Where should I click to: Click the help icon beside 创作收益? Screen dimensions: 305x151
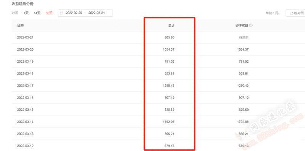[251, 25]
